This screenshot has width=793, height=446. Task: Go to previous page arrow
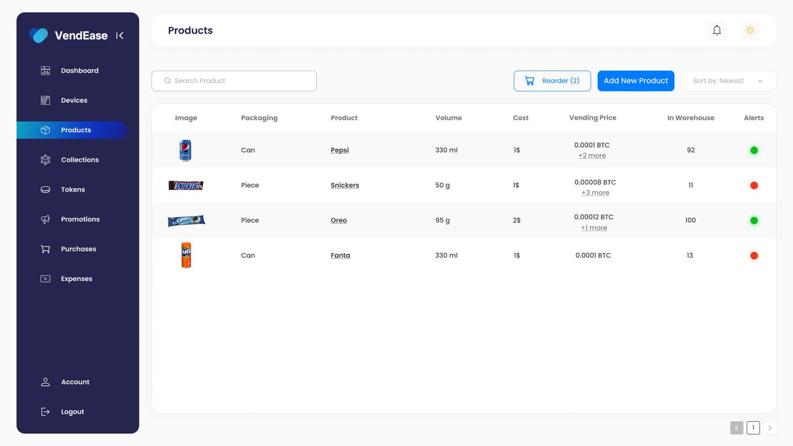click(737, 428)
